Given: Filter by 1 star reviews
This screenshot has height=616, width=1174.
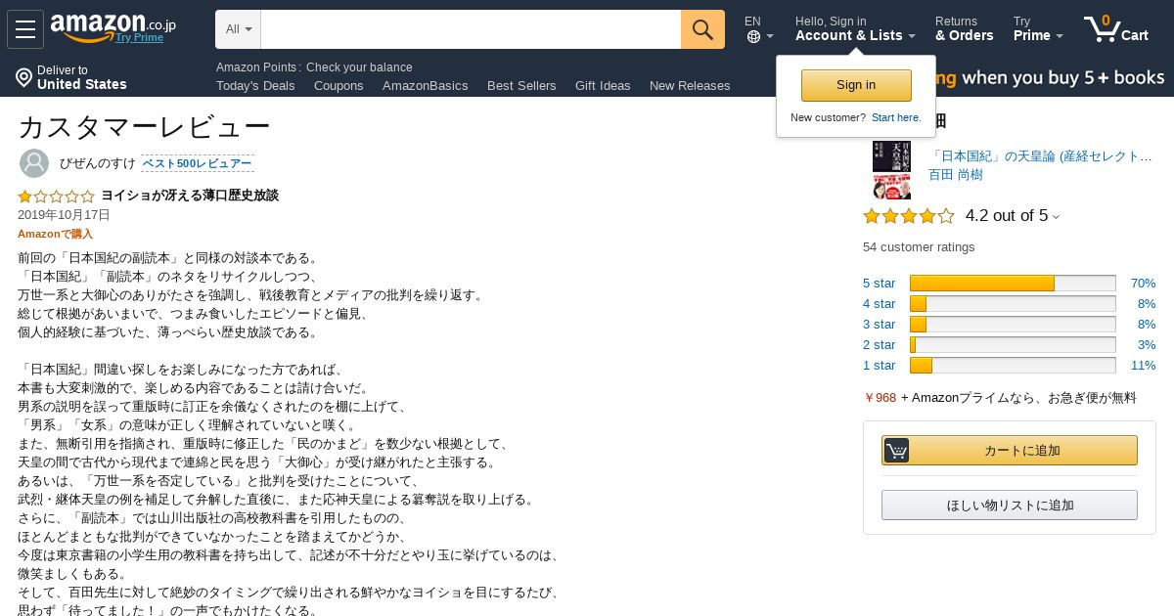Looking at the screenshot, I should click(x=879, y=366).
